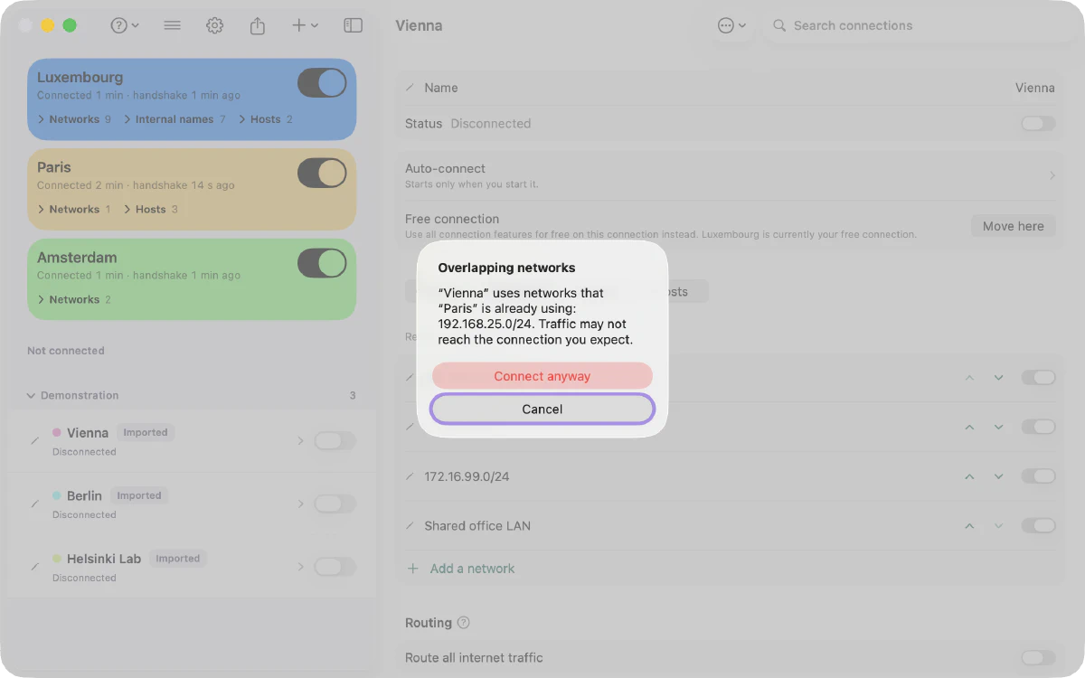Turn off the Amsterdam connection switch

click(x=322, y=263)
